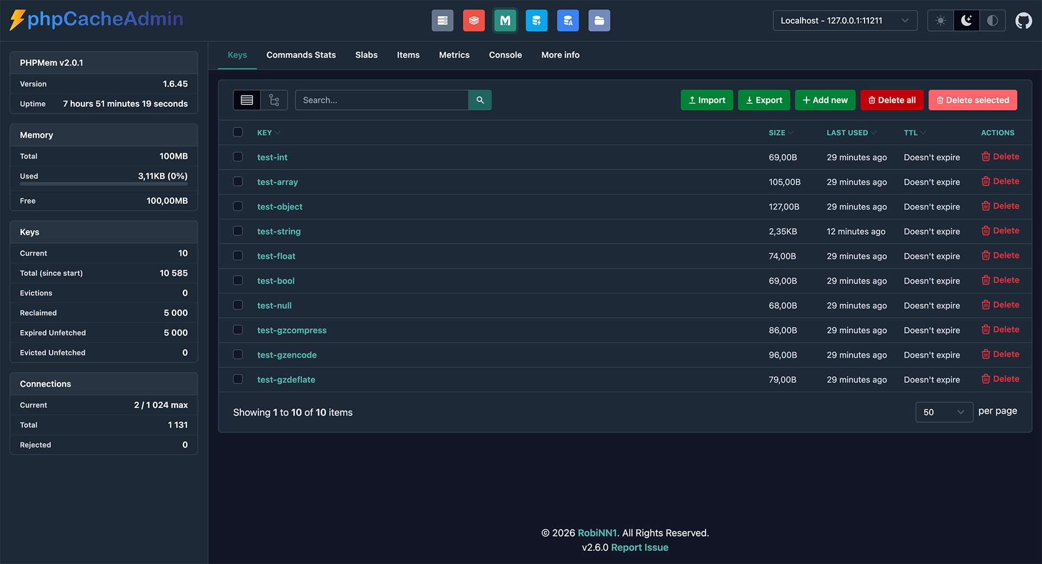Screen dimensions: 1042x564
Task: Delete the test-bool key
Action: pos(1000,280)
